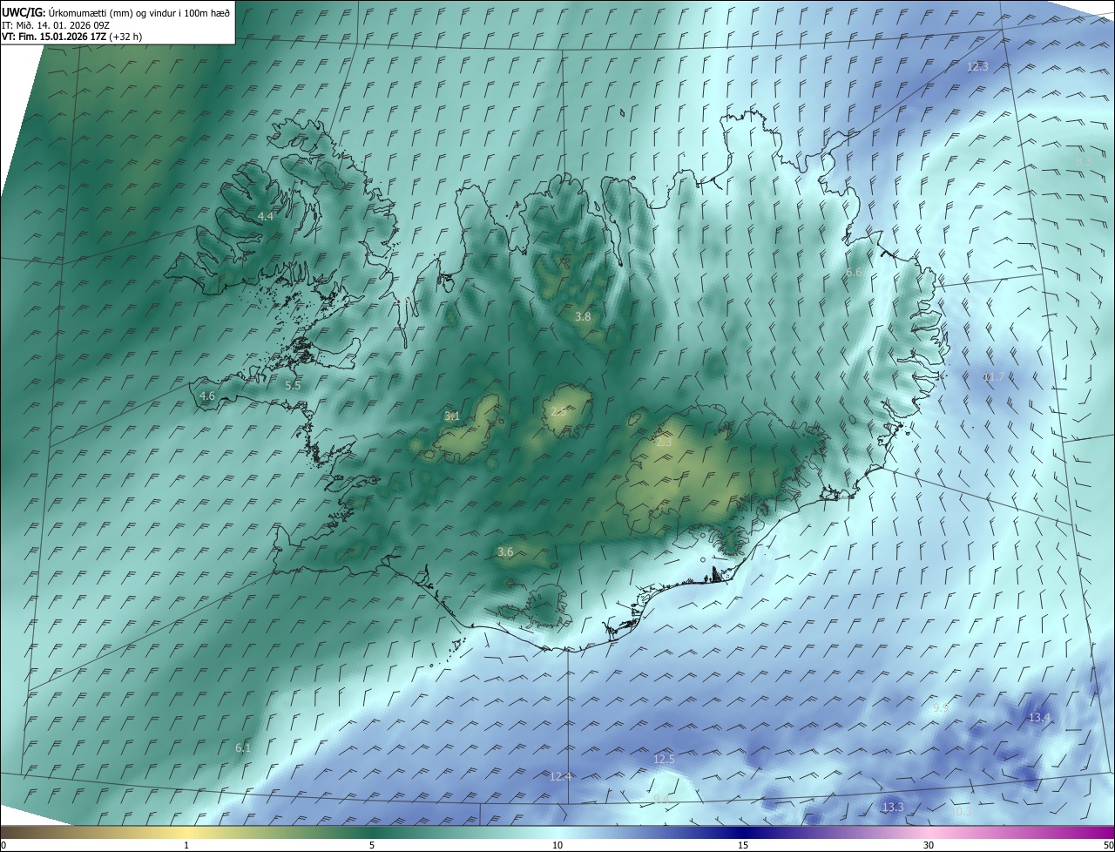The width and height of the screenshot is (1115, 852).
Task: Select the 13.4 value label on the map
Action: coord(1040,718)
